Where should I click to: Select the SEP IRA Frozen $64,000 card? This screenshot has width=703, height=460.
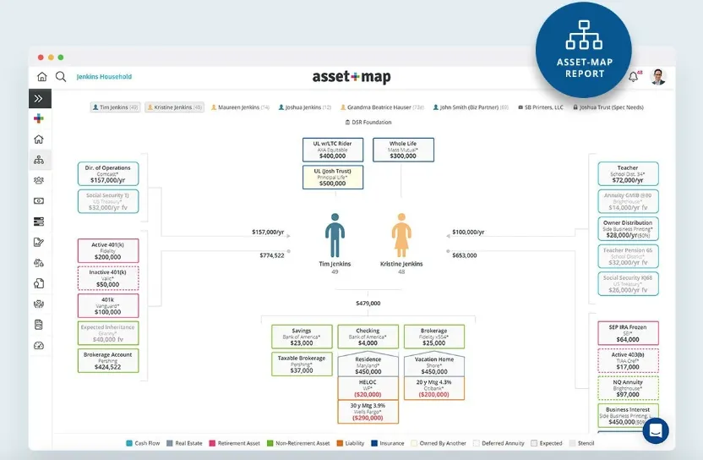coord(628,333)
